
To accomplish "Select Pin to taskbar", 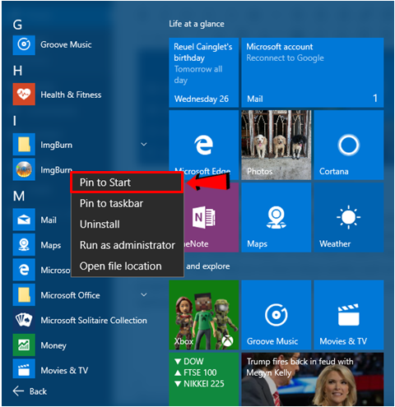I will [127, 203].
